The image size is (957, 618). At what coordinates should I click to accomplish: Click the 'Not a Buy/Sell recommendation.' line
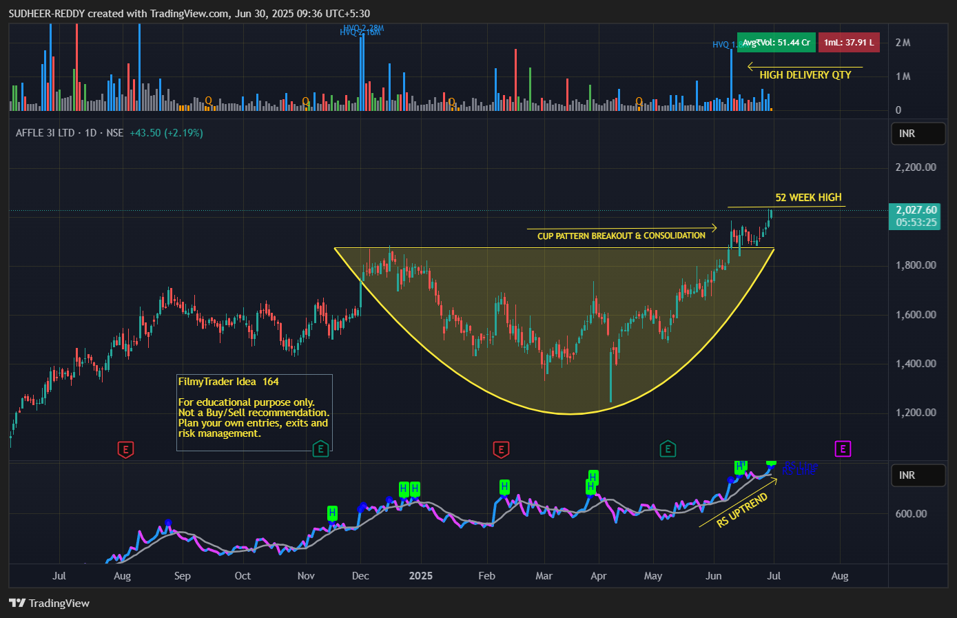[x=254, y=413]
